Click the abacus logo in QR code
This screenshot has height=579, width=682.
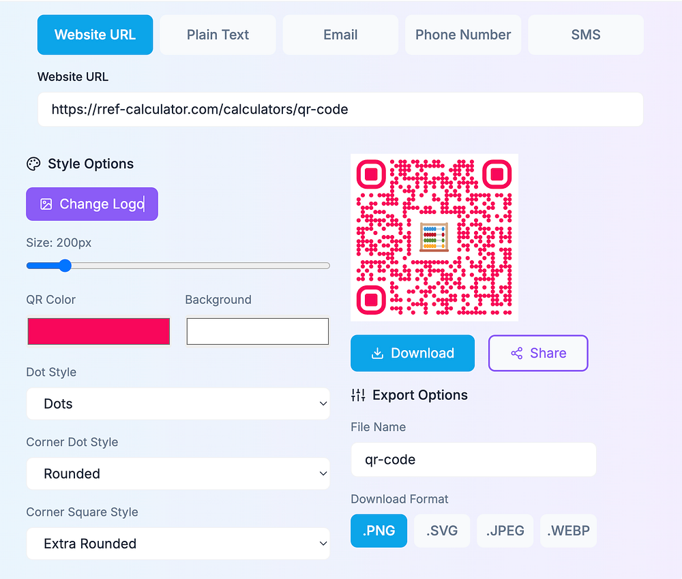click(434, 237)
